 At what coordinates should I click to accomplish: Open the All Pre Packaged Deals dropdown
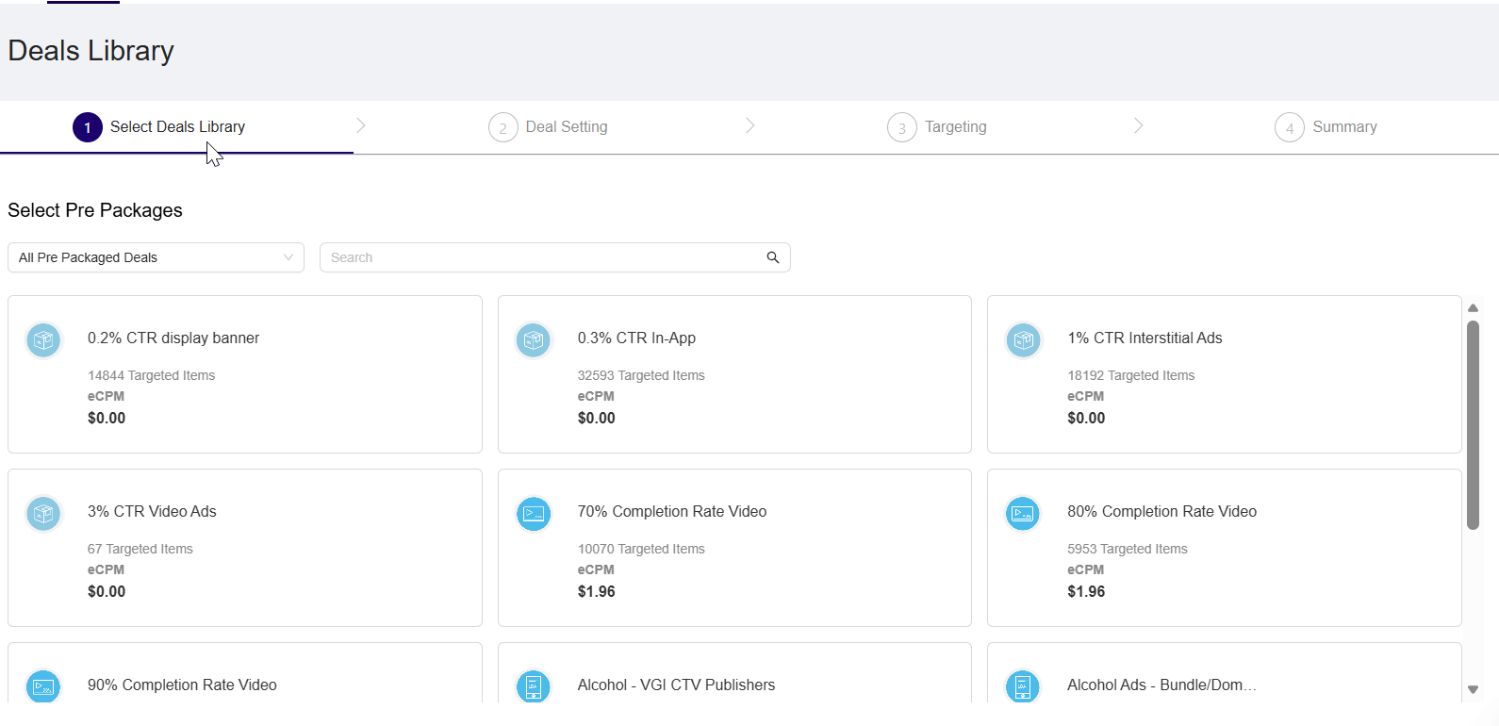click(x=156, y=257)
